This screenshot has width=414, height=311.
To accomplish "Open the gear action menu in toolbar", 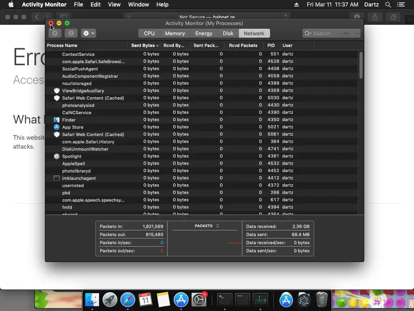I will 89,33.
